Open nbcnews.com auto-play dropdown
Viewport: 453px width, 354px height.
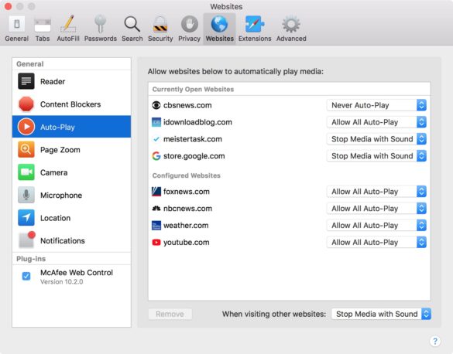376,209
